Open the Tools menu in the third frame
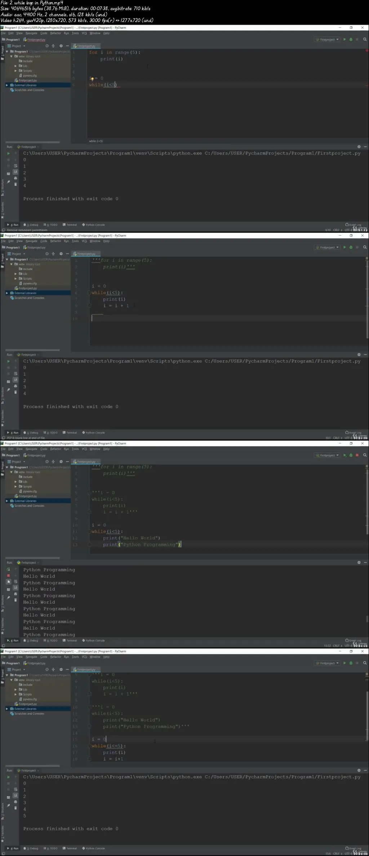 pos(75,449)
